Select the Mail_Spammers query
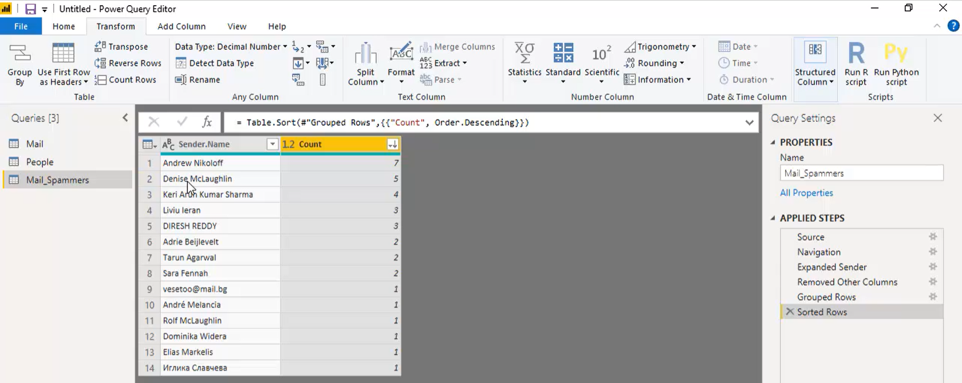The height and width of the screenshot is (383, 962). click(x=68, y=180)
